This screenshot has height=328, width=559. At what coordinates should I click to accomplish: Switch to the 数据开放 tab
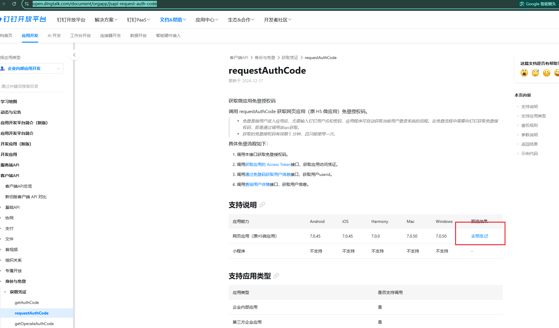pos(138,36)
